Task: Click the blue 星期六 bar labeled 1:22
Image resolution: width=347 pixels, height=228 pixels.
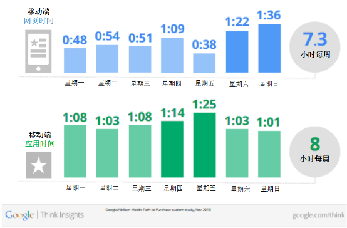Action: point(237,52)
